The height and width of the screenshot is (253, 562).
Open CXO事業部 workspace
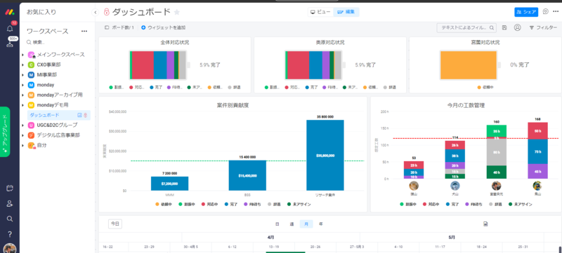click(48, 65)
